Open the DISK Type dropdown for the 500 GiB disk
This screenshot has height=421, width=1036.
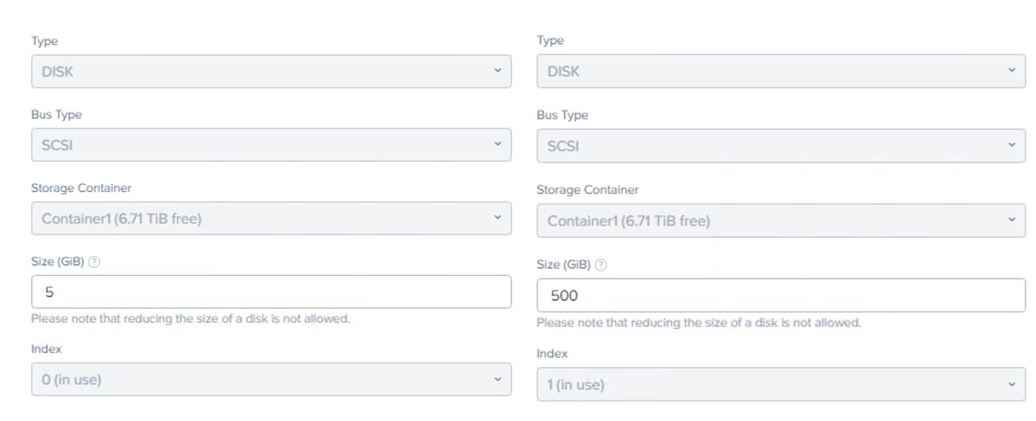(770, 71)
